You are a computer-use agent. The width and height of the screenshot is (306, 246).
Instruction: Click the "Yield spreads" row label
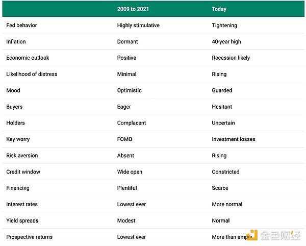[x=22, y=221]
